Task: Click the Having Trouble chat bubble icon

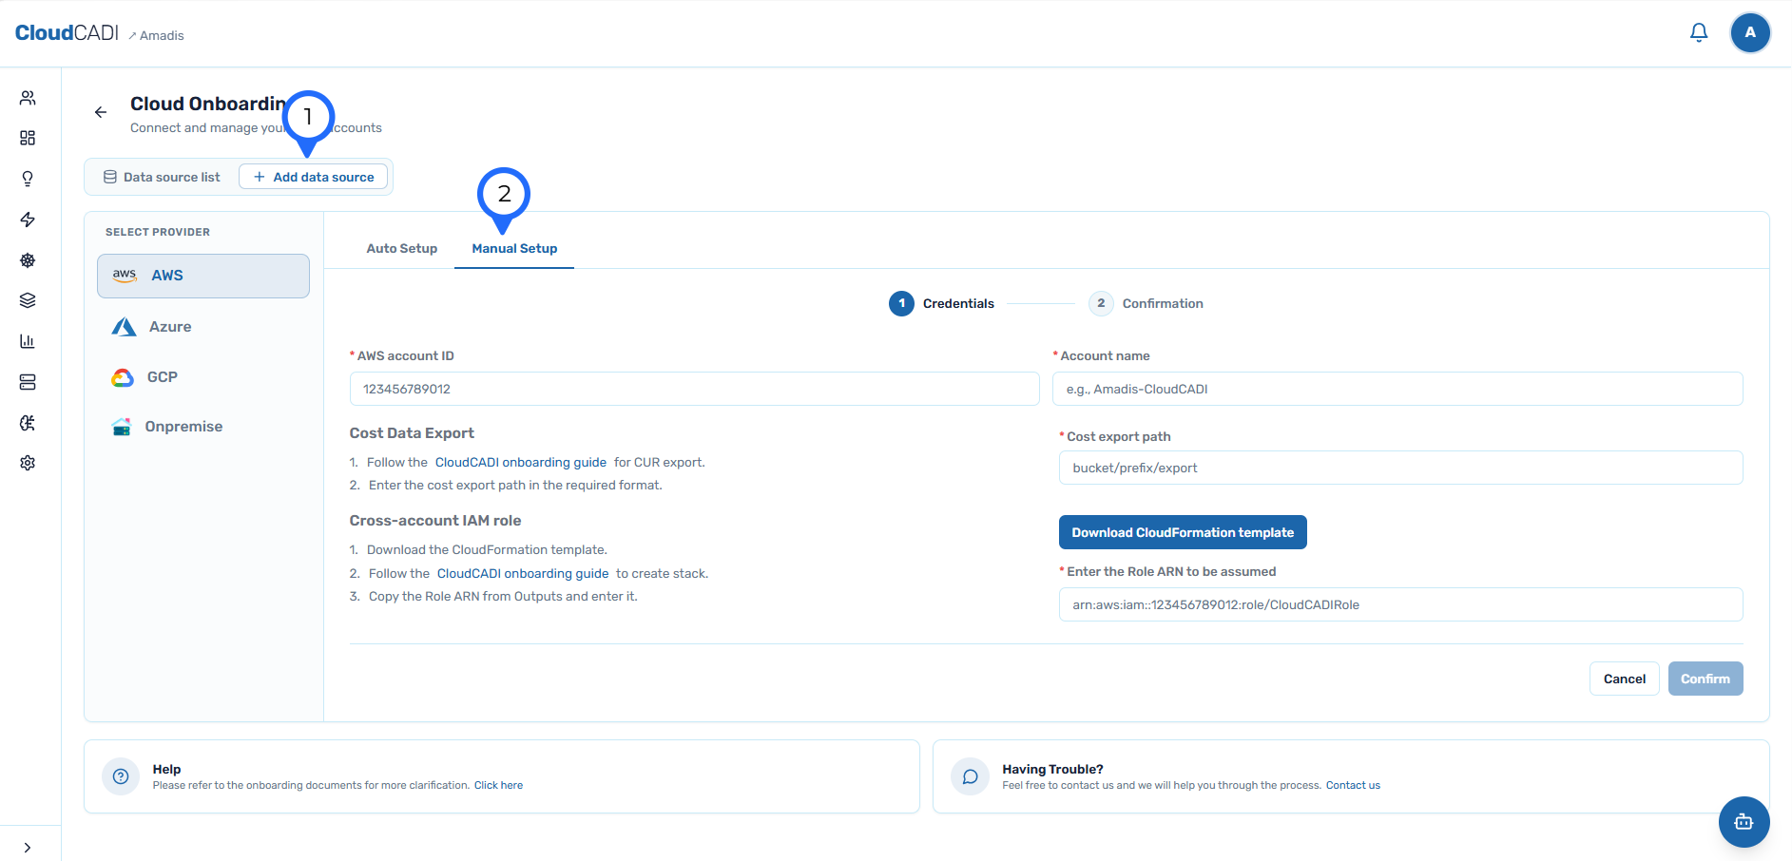Action: pyautogui.click(x=970, y=776)
